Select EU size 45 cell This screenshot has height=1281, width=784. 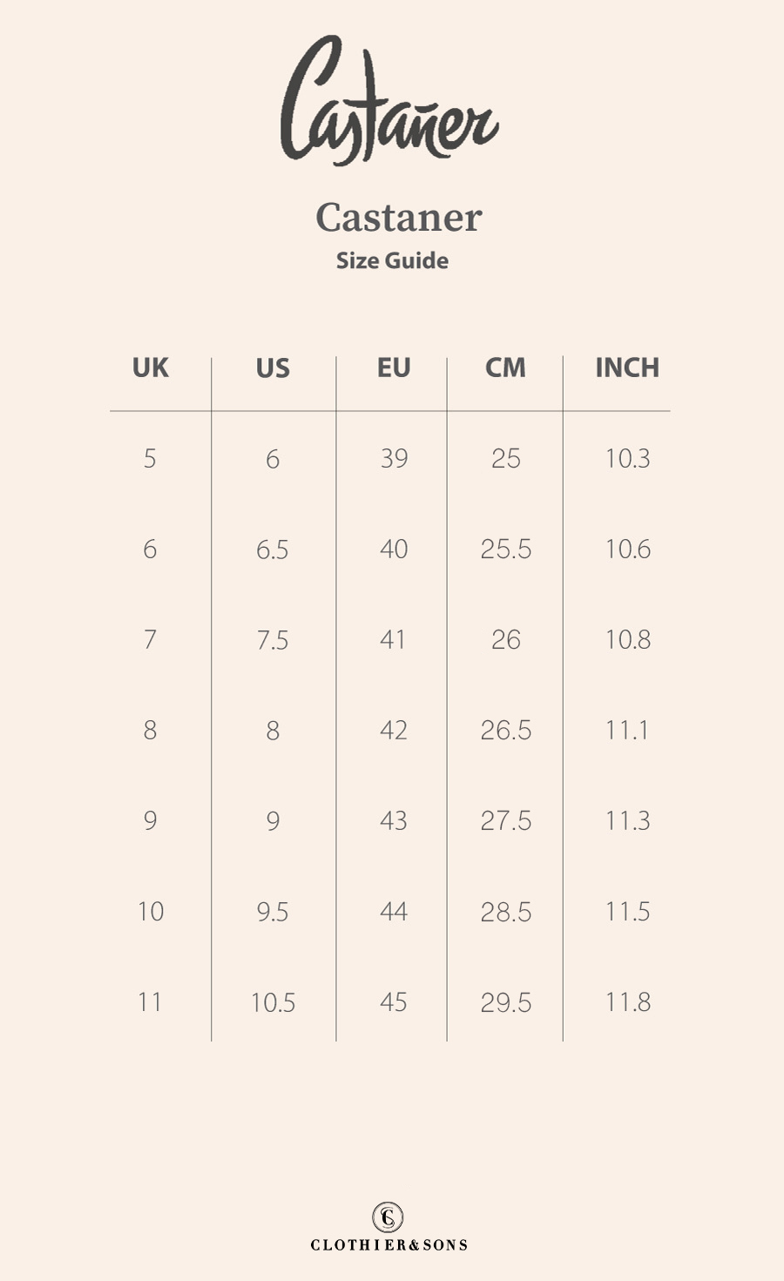click(394, 1001)
